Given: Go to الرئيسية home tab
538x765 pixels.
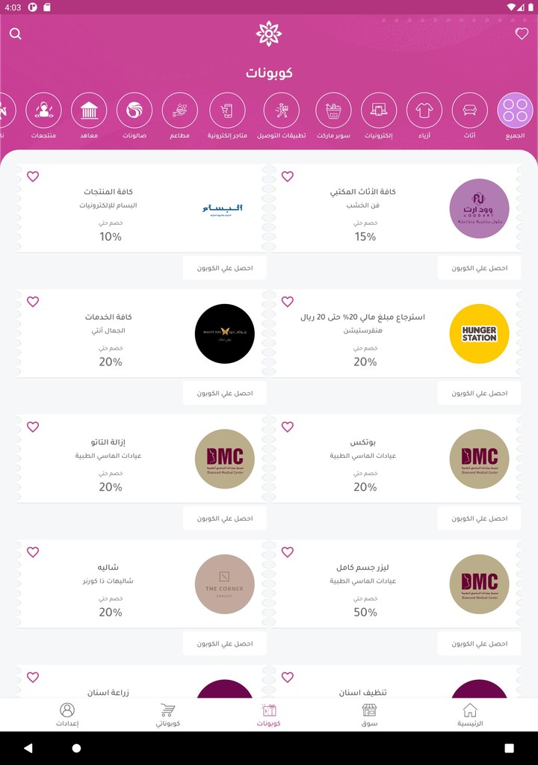Looking at the screenshot, I should [470, 714].
